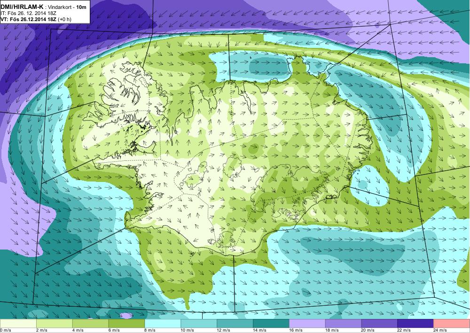Select the light teal swatch starting at 10 m/s
This screenshot has width=470, height=333.
point(199,324)
